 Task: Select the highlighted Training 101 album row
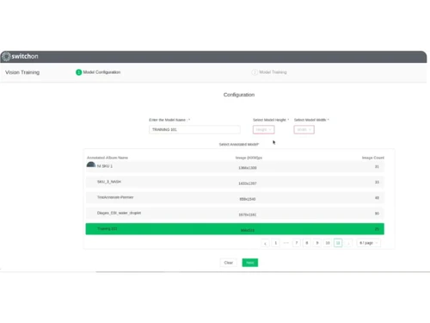(x=235, y=229)
